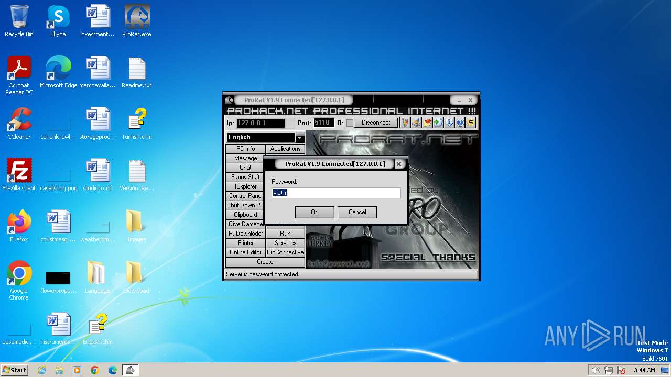This screenshot has height=377, width=671.
Task: Click 'Server is password protected.' status text
Action: tap(262, 274)
